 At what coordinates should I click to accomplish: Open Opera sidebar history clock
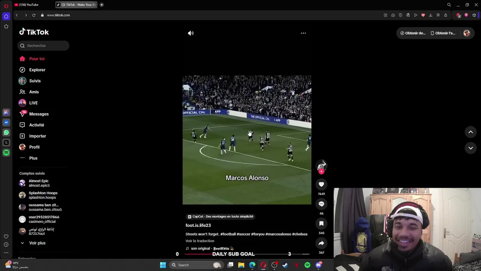6,245
